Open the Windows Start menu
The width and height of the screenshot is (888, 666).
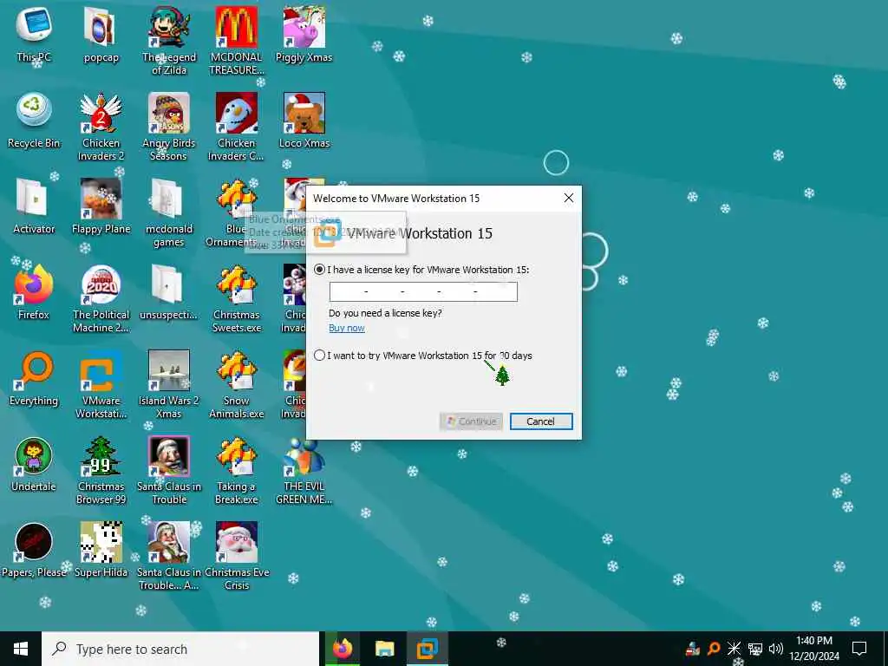(21, 649)
